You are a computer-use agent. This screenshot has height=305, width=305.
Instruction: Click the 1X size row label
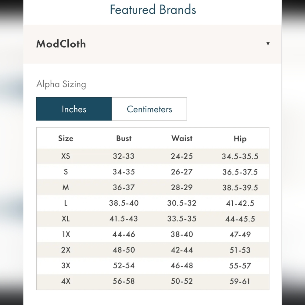click(66, 235)
